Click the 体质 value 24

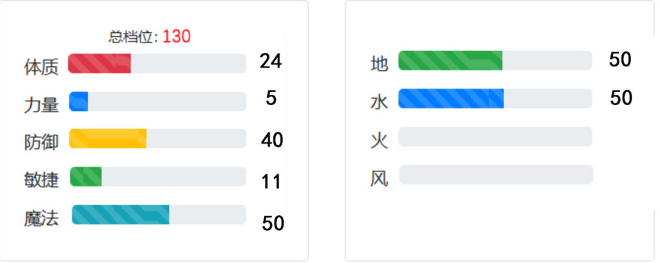click(x=271, y=61)
